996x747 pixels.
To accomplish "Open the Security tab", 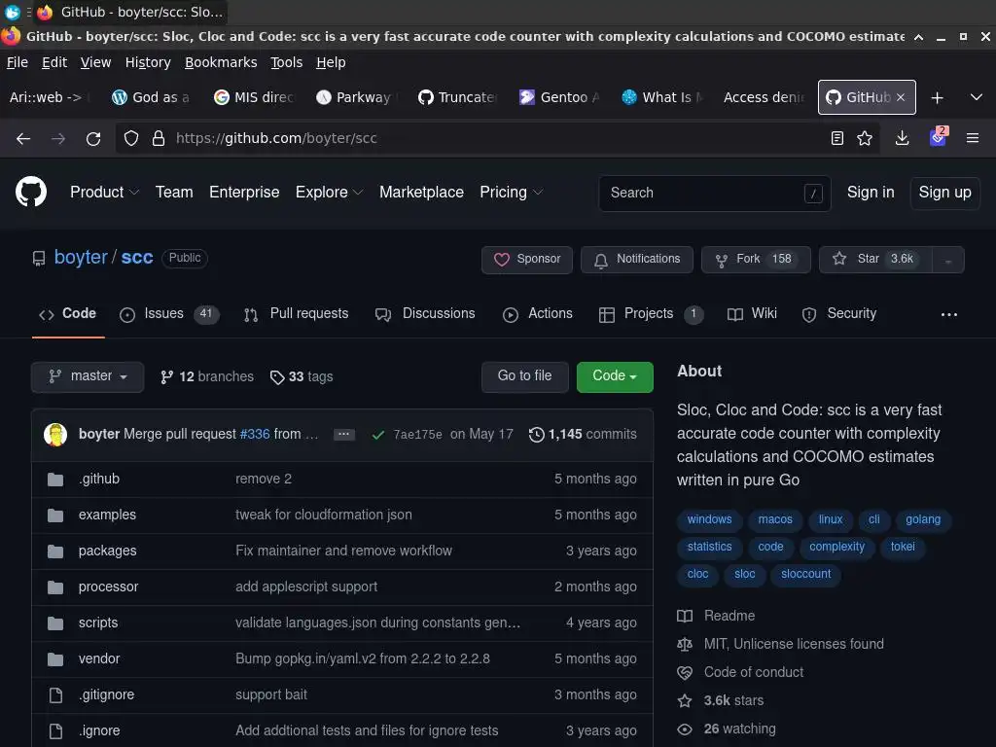I will [x=839, y=314].
